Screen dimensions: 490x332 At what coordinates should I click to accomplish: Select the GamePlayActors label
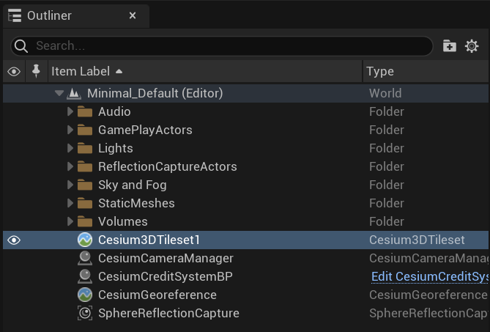click(x=145, y=130)
